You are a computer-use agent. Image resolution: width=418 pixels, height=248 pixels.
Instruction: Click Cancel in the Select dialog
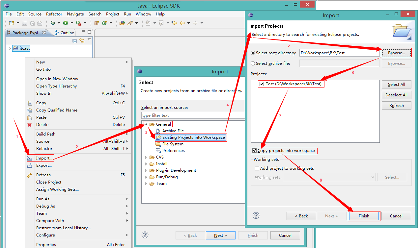pos(285,235)
